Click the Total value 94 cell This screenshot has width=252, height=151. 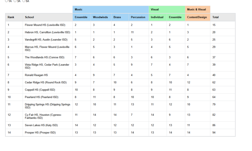click(x=214, y=133)
